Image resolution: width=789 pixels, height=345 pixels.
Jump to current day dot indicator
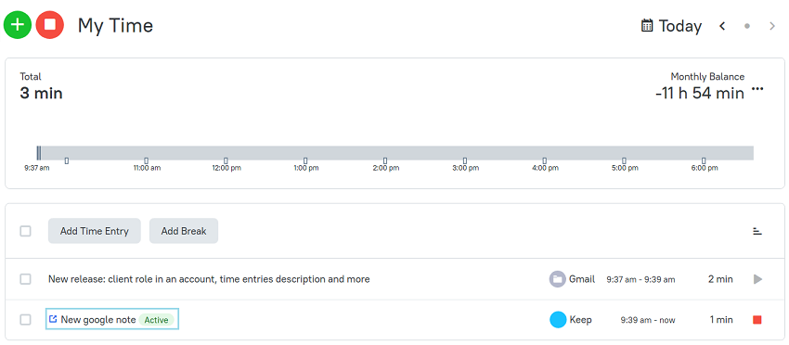(747, 26)
